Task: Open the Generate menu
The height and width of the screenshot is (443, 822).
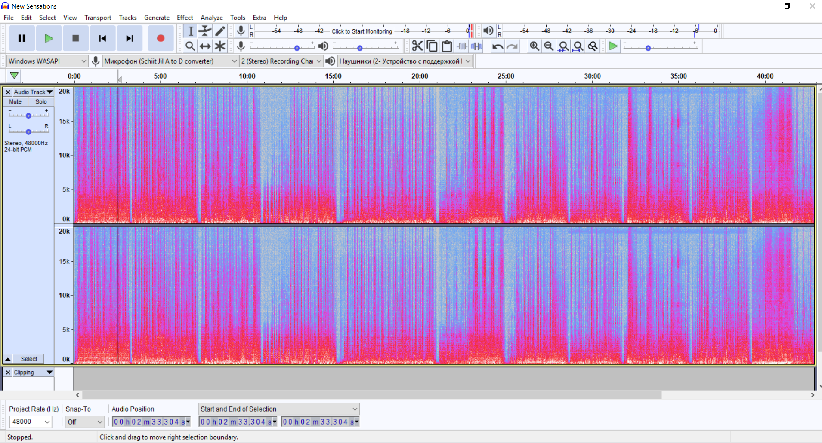Action: [x=157, y=18]
